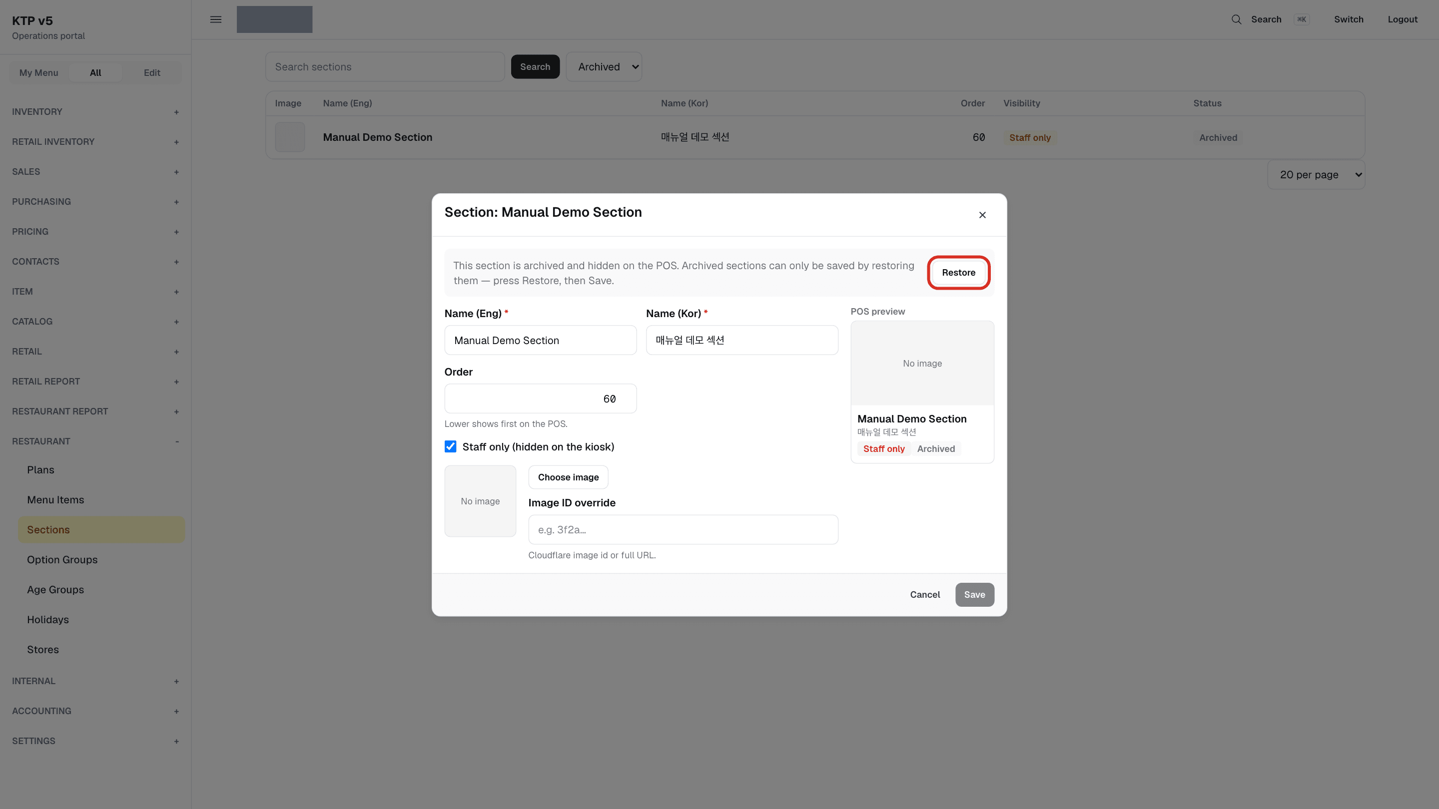
Task: Focus the Search sections input
Action: (x=385, y=67)
